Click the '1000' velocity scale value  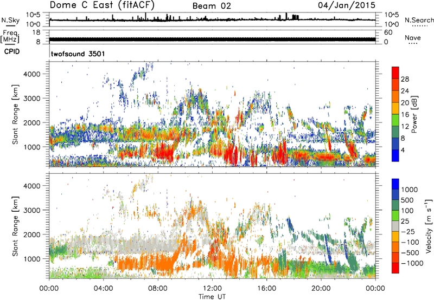[409, 190]
